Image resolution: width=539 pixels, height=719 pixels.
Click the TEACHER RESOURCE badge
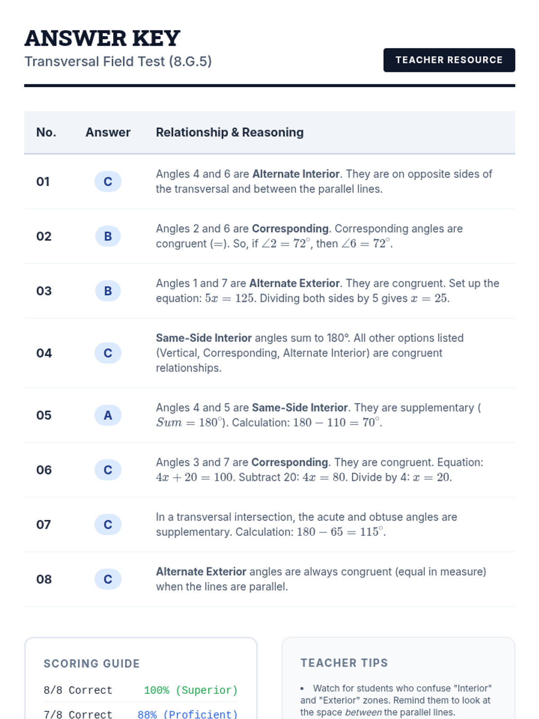[x=449, y=60]
